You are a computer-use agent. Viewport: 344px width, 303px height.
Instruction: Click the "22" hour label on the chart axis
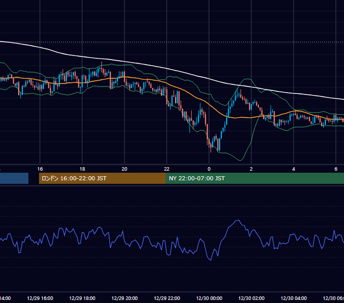[167, 169]
